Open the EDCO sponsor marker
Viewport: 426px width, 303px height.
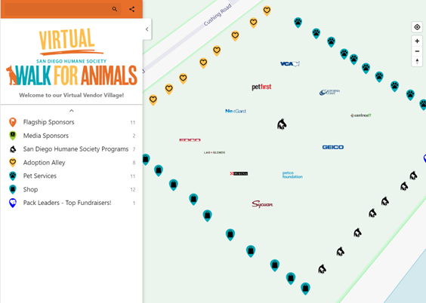click(190, 140)
